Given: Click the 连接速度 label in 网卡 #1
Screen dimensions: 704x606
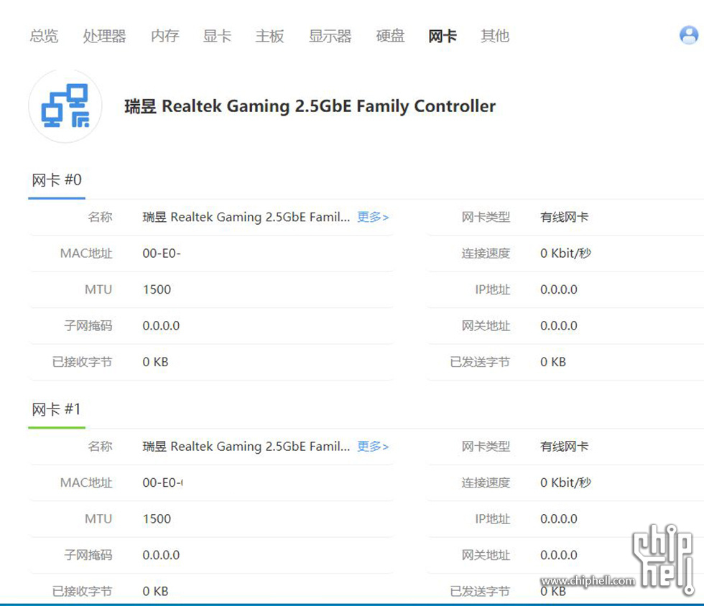Looking at the screenshot, I should (486, 483).
